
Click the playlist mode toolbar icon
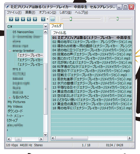(43, 19)
